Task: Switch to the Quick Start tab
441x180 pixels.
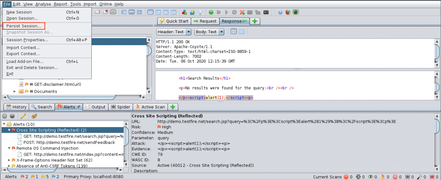Action: (174, 21)
